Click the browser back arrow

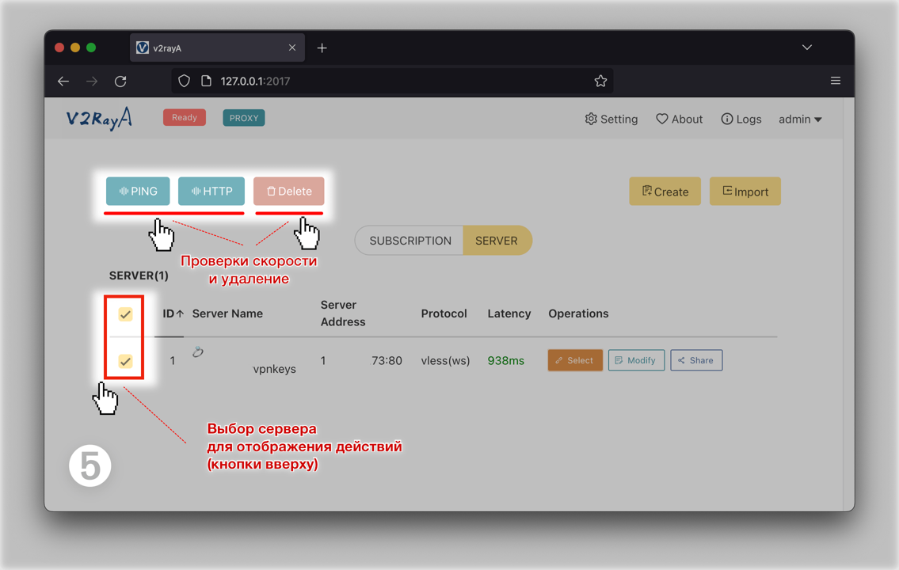[x=63, y=81]
